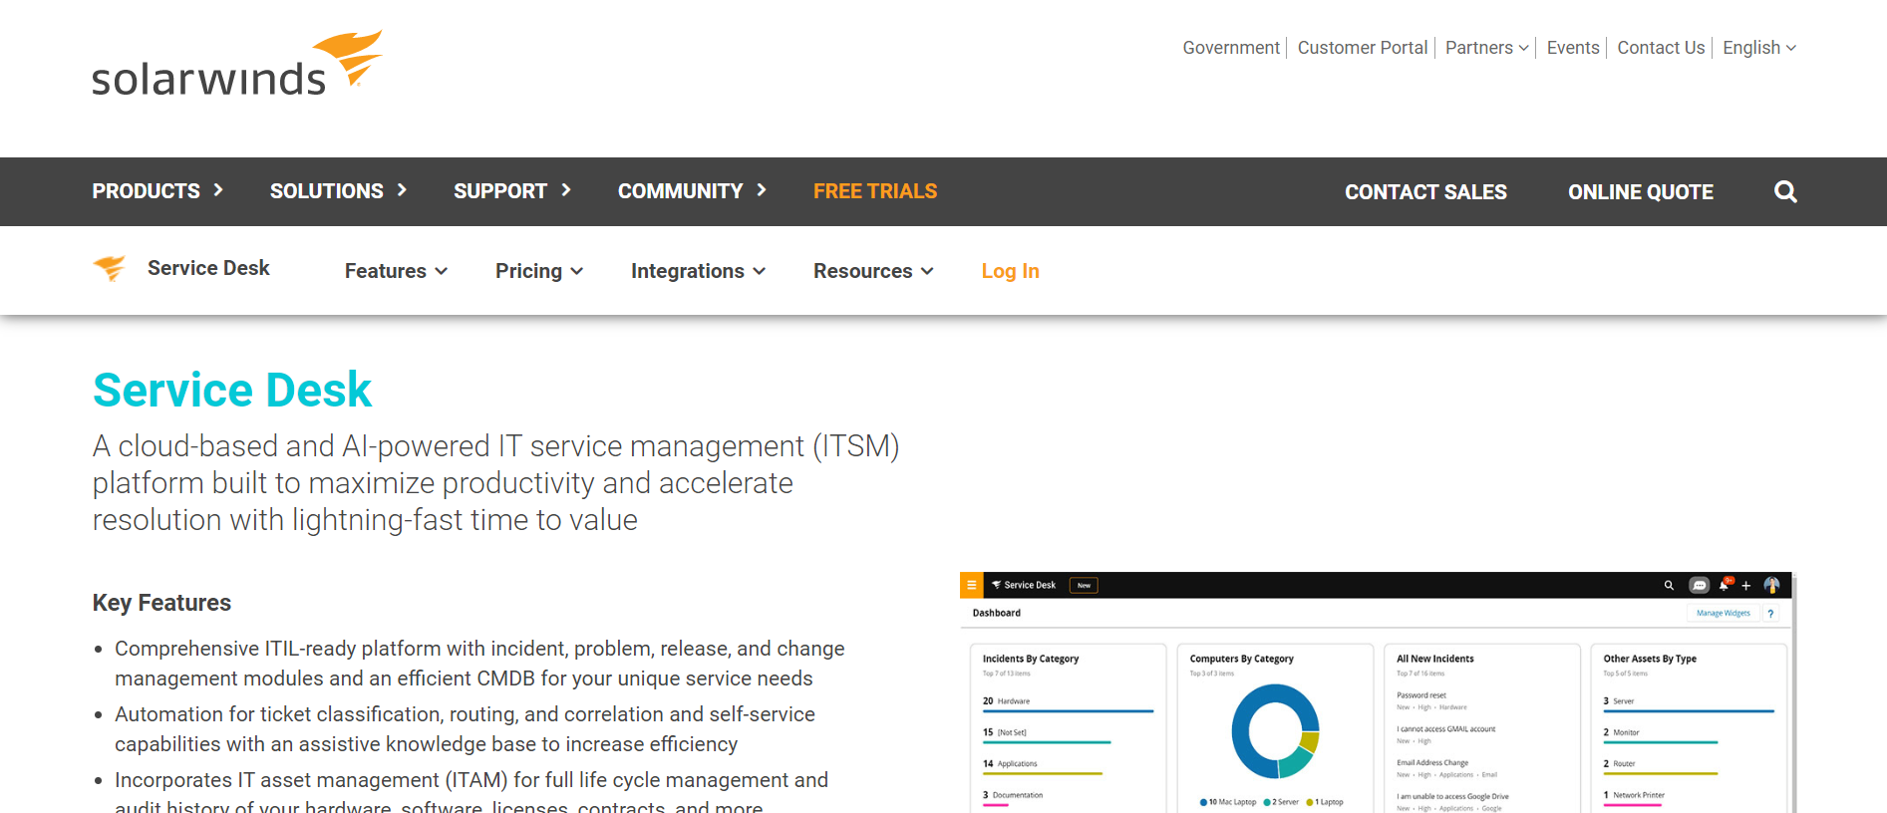Click the search icon in the dashboard preview
Viewport: 1887px width, 813px height.
[x=1669, y=585]
